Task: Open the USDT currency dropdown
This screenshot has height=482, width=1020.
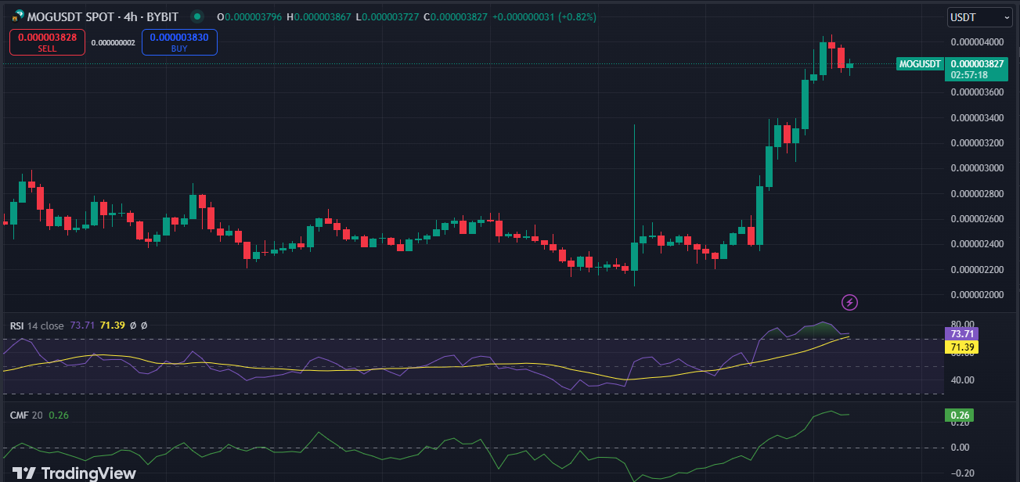Action: [x=979, y=16]
